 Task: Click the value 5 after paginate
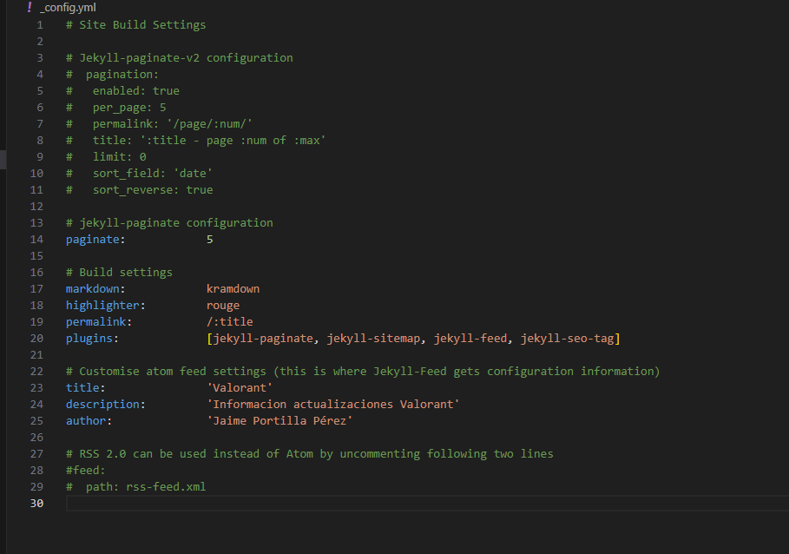click(208, 239)
